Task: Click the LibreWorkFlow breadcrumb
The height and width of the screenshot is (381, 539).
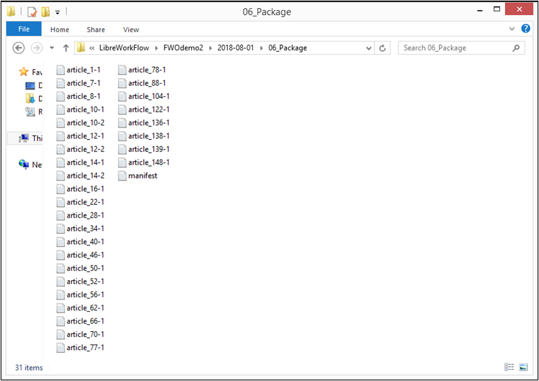Action: click(x=124, y=48)
